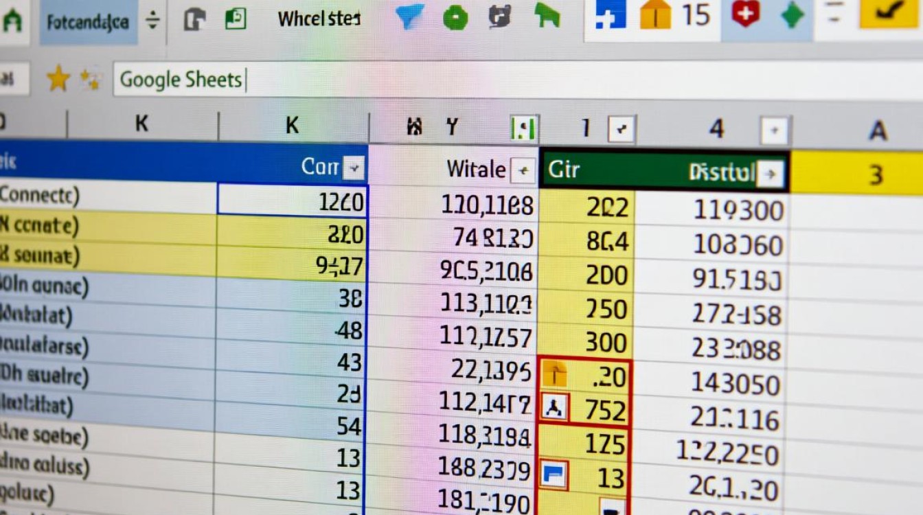Open the Carr column filter dropdown

click(354, 167)
